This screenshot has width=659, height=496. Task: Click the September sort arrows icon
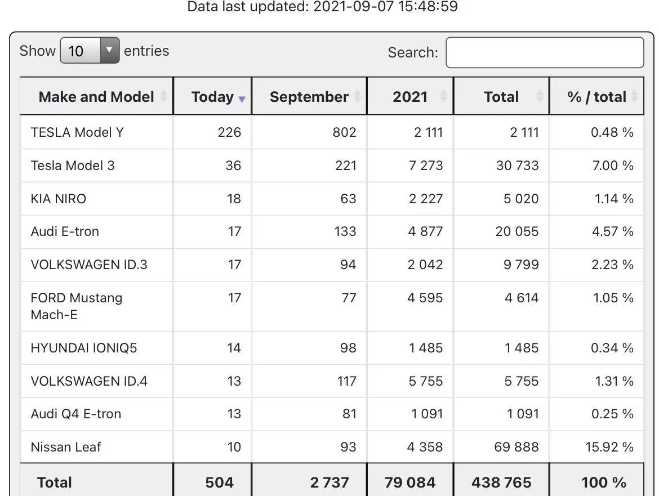click(x=357, y=96)
